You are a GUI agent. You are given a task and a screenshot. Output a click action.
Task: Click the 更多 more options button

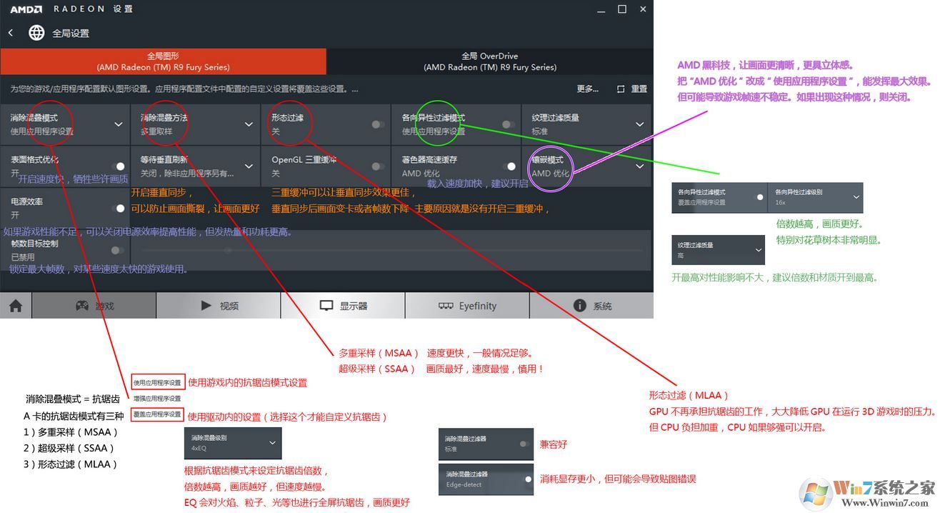pos(587,89)
